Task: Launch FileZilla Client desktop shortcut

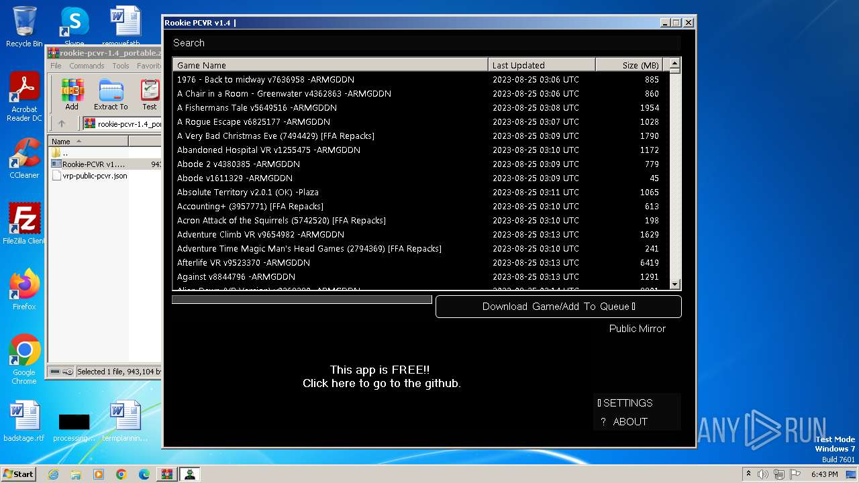Action: point(24,224)
